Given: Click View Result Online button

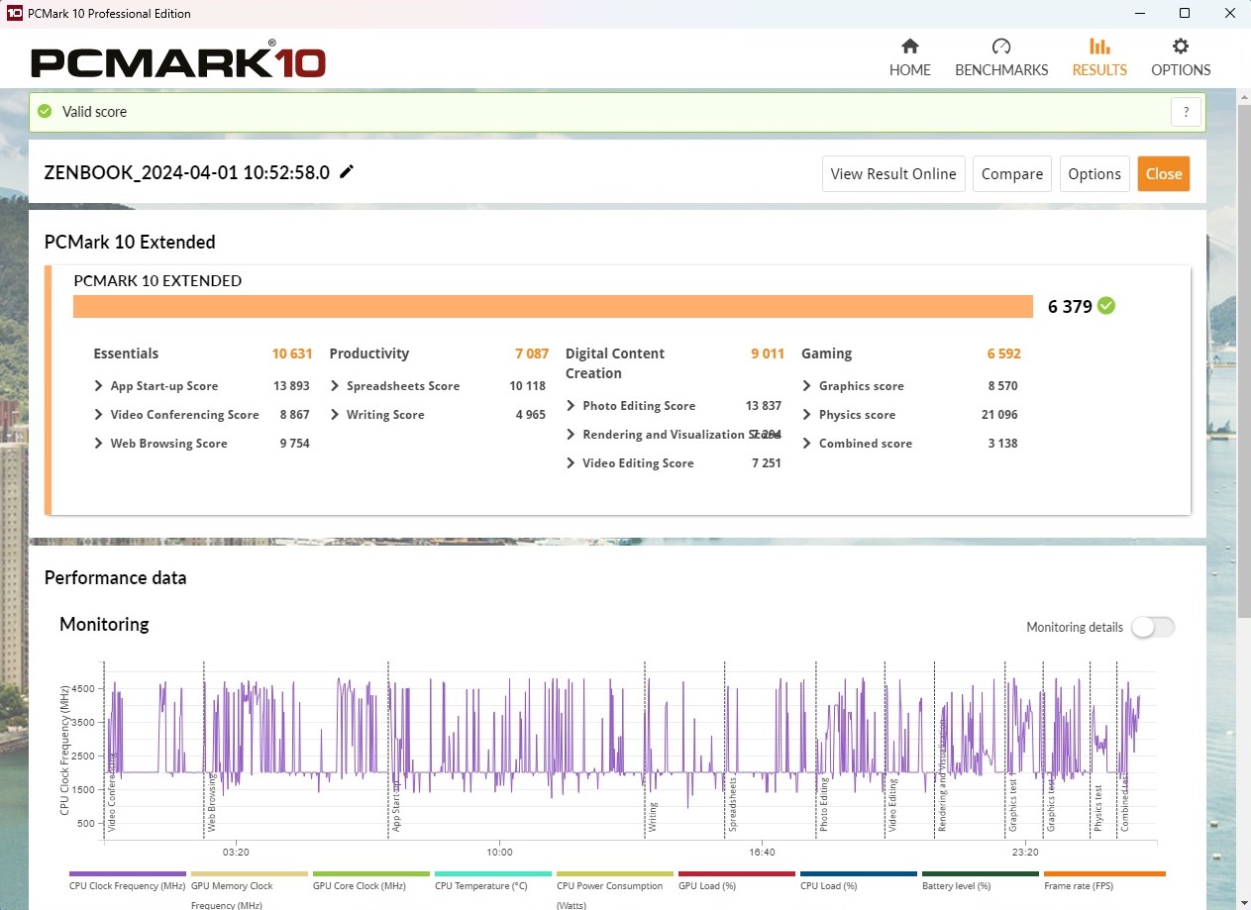Looking at the screenshot, I should [892, 173].
